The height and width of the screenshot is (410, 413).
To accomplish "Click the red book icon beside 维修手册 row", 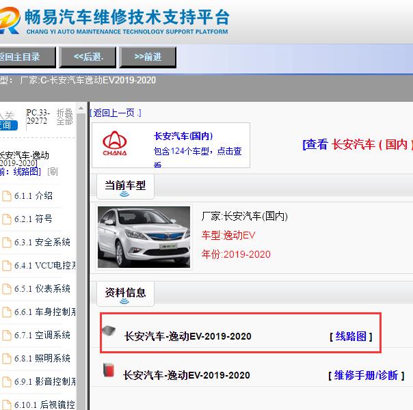I will (x=109, y=370).
